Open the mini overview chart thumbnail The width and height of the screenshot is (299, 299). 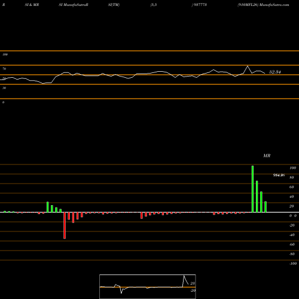coord(148,286)
